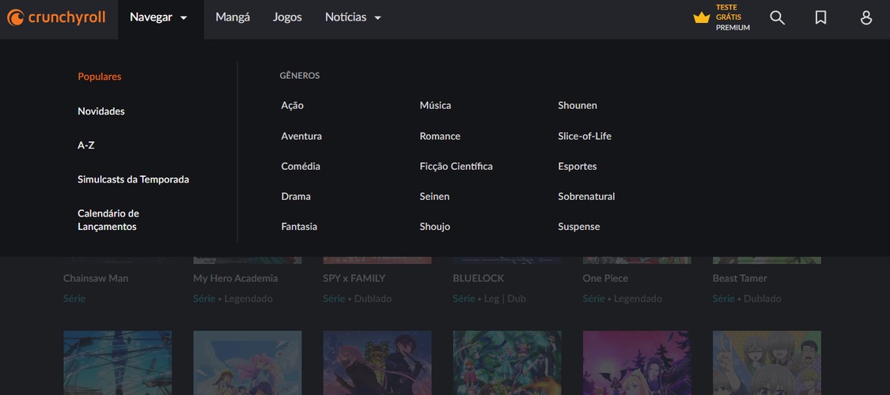The image size is (890, 395).
Task: Click the poster thumbnail below SPY x FAMILY
Action: 377,363
